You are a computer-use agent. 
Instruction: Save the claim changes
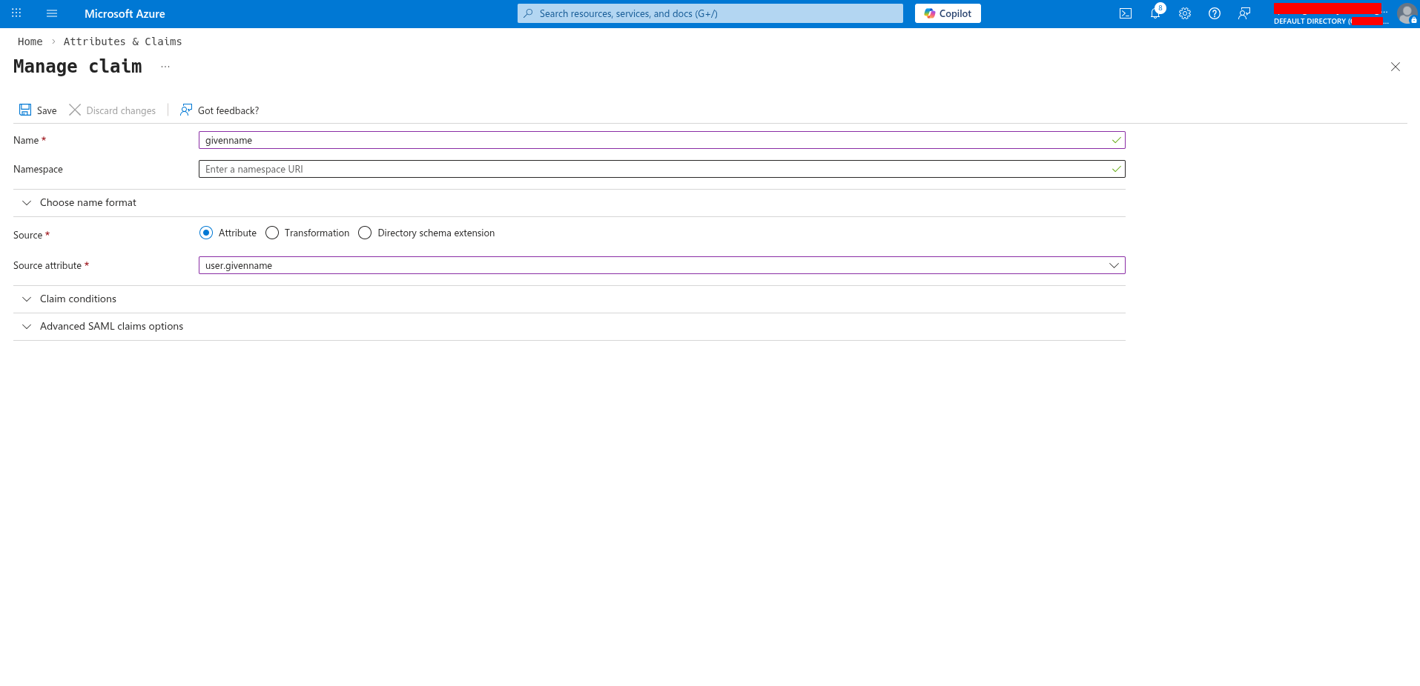37,110
